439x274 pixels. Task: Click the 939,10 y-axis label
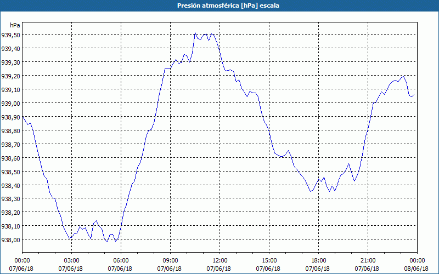coord(10,89)
